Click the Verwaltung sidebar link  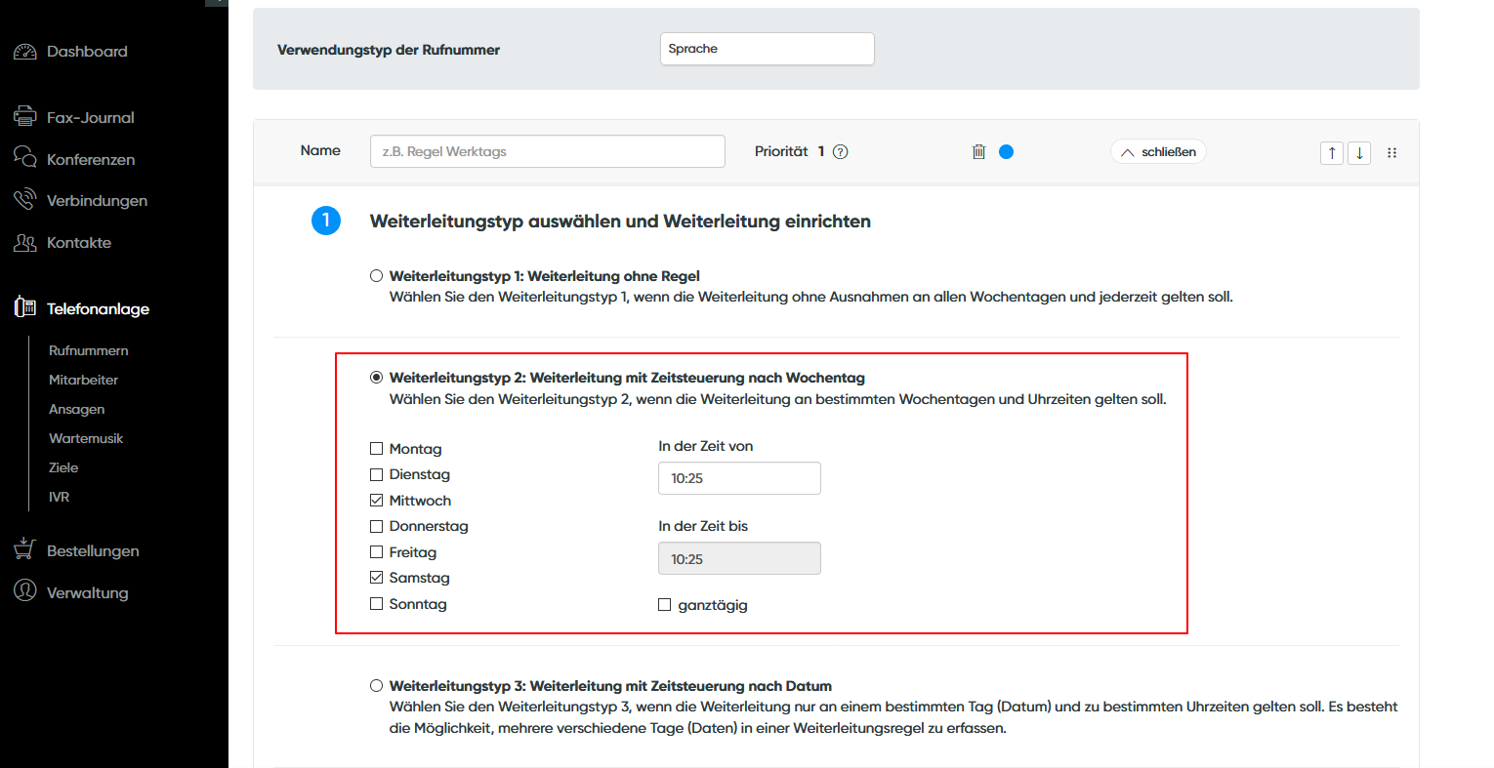[x=87, y=593]
